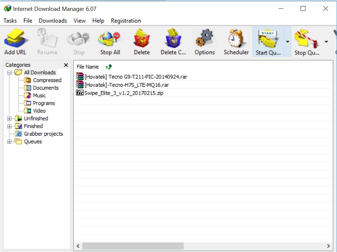Close the Categories panel
Image resolution: width=337 pixels, height=252 pixels.
[x=66, y=65]
